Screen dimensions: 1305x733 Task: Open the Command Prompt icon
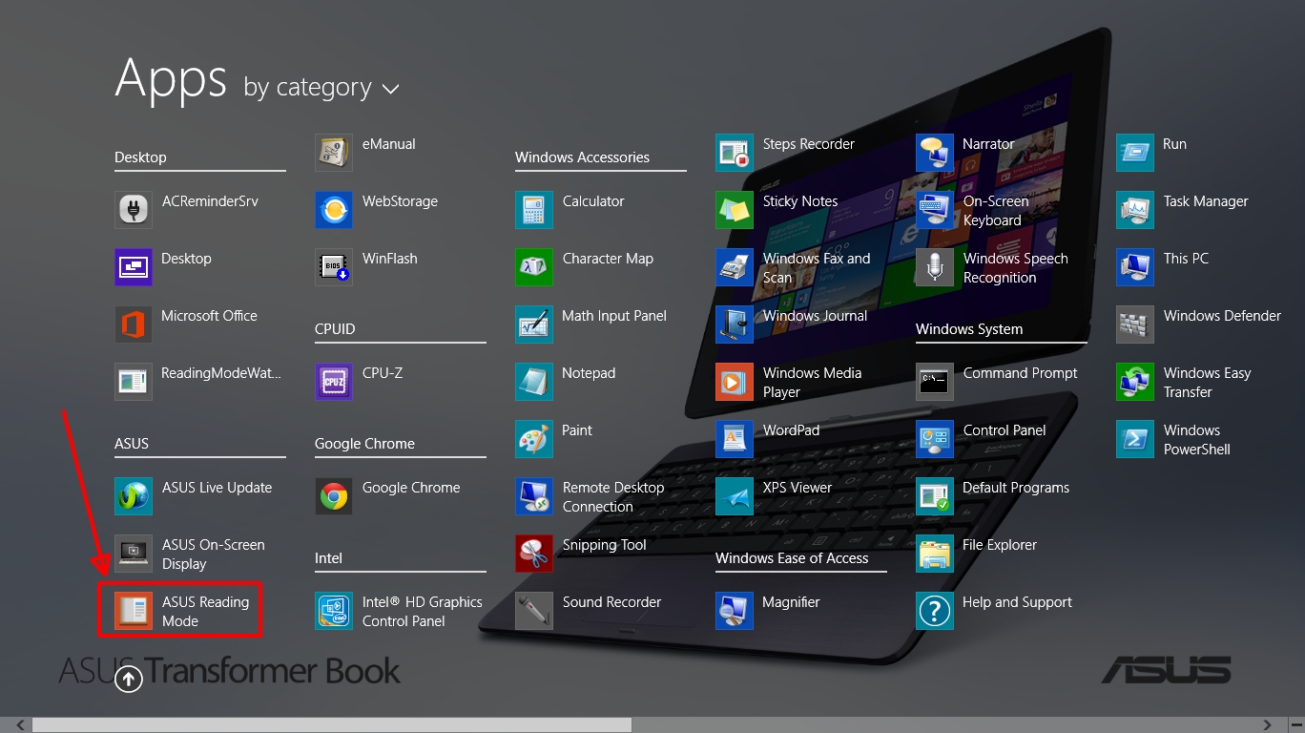(x=935, y=382)
